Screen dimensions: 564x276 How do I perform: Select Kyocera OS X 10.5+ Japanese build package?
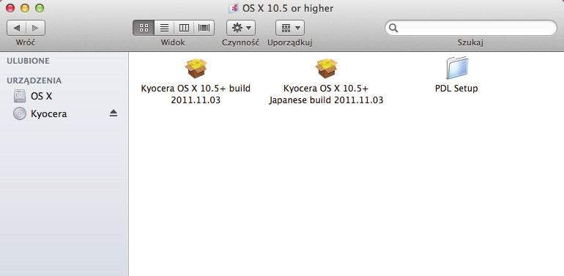[326, 68]
